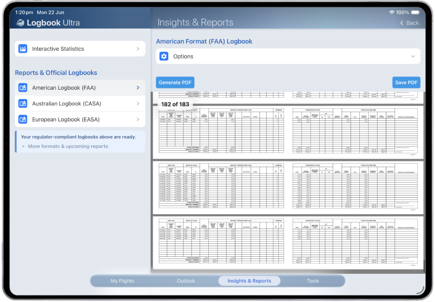Click the battery status icon
435x302 pixels.
pos(416,13)
